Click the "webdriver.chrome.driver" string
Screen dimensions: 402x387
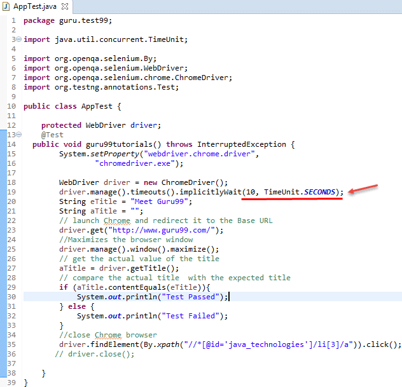[199, 154]
